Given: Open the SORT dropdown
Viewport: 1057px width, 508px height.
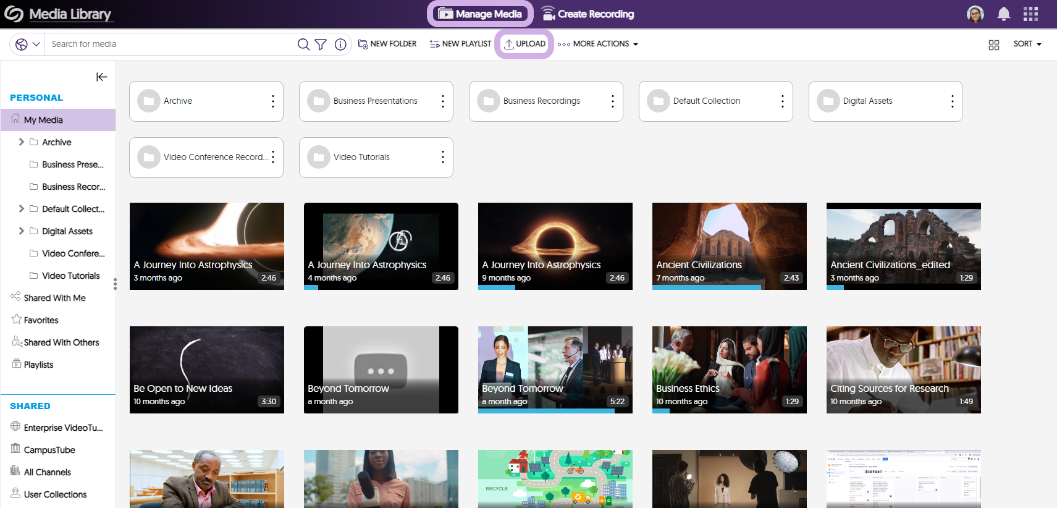Looking at the screenshot, I should coord(1027,44).
